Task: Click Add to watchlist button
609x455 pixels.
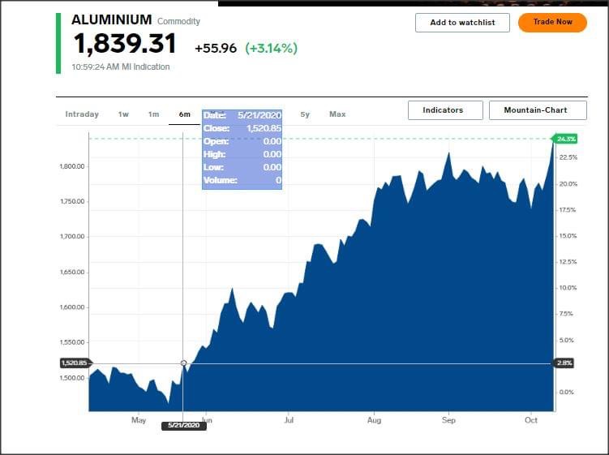Action: pos(462,23)
